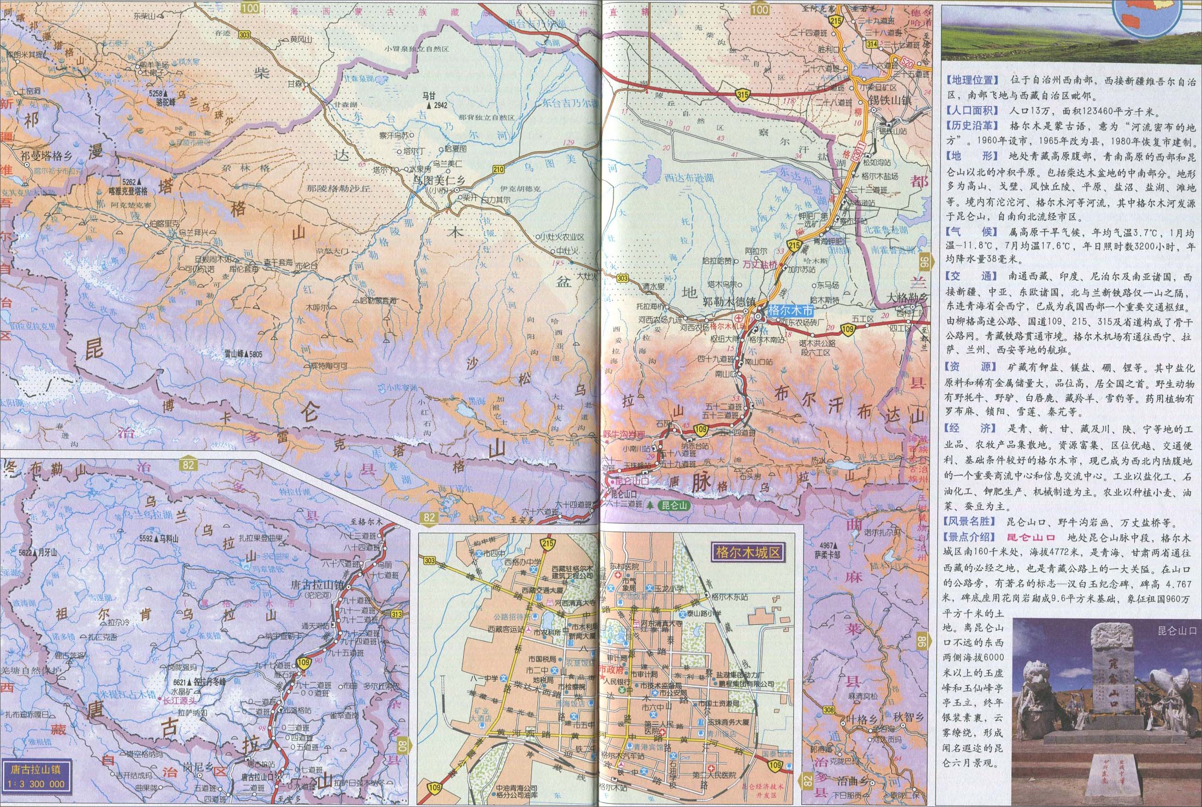Click the mosque icon at 河西清真大寺

(549, 603)
